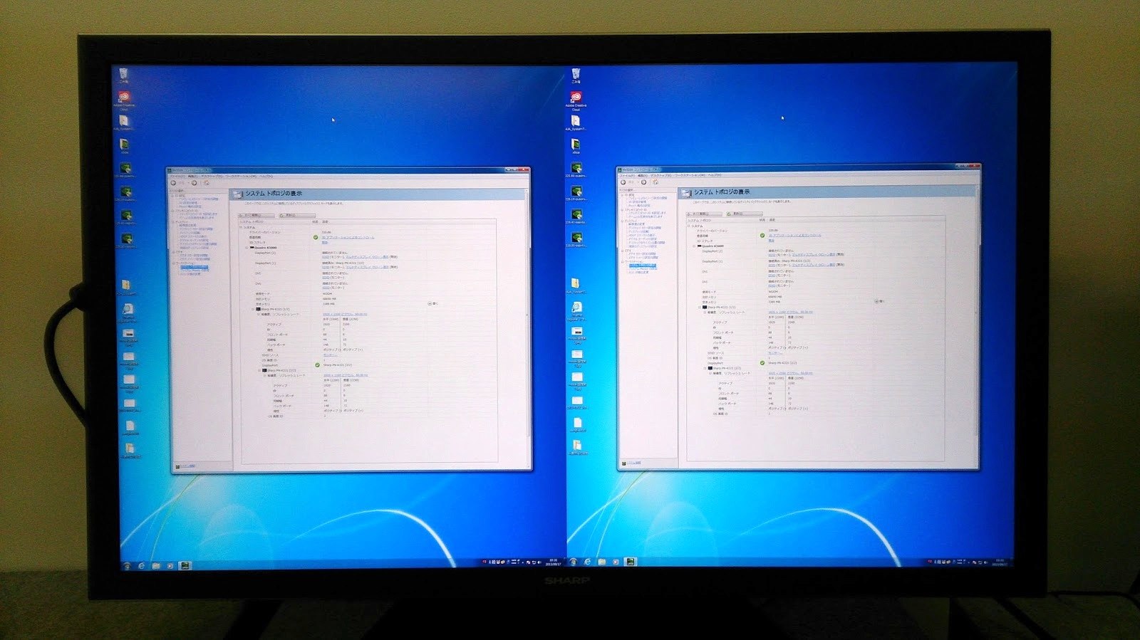Viewport: 1140px width, 640px height.
Task: Collapse Sharp PN-K321 (2/2) node in left window
Action: tap(259, 370)
